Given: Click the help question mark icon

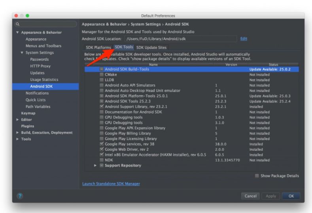Looking at the screenshot, I should (x=19, y=196).
